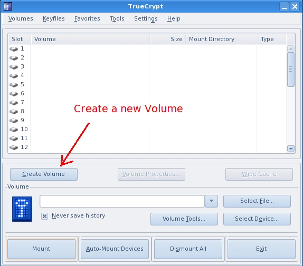Select the drive icon for slot 12
Viewport: 303px width, 266px height.
14,147
